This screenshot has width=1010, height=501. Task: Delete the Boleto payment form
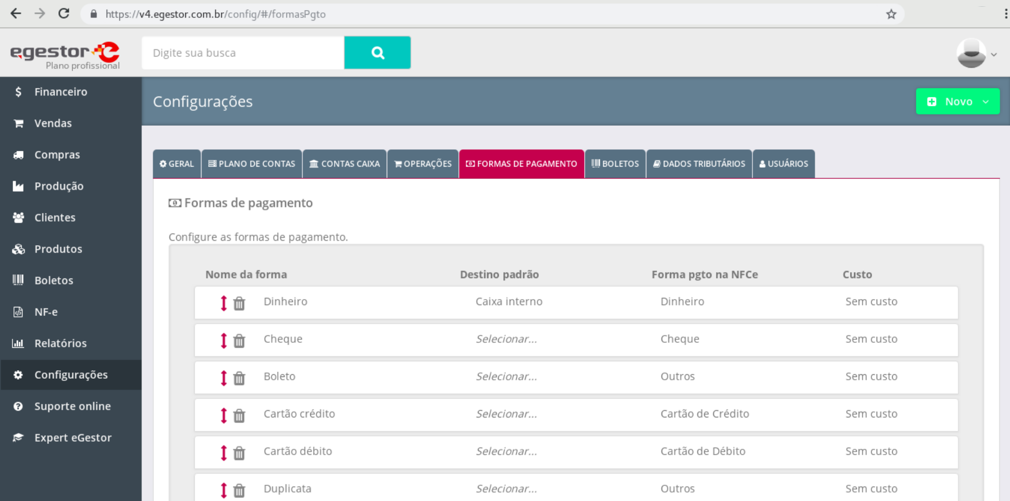[240, 378]
